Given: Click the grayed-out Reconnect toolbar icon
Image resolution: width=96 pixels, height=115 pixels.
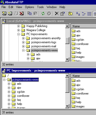Looking at the screenshot, I should tap(16, 14).
